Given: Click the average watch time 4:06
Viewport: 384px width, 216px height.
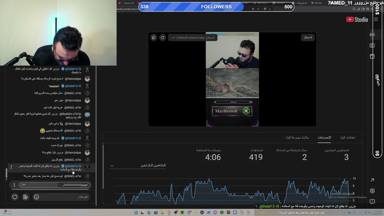Looking at the screenshot, I should point(213,157).
